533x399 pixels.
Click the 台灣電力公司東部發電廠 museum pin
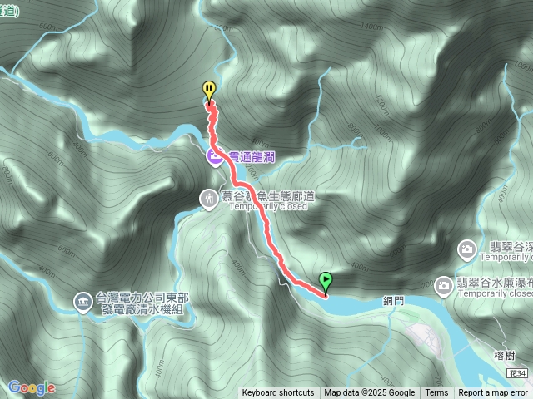[x=83, y=303]
